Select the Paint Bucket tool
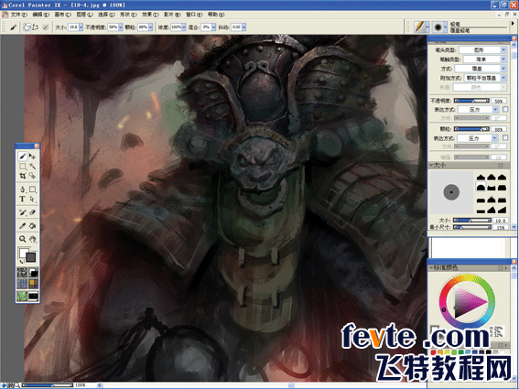The width and height of the screenshot is (519, 389). click(x=32, y=226)
